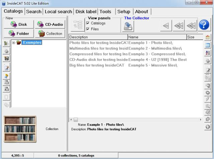Click 'Big files for testing InsideCAT' description

[97, 65]
